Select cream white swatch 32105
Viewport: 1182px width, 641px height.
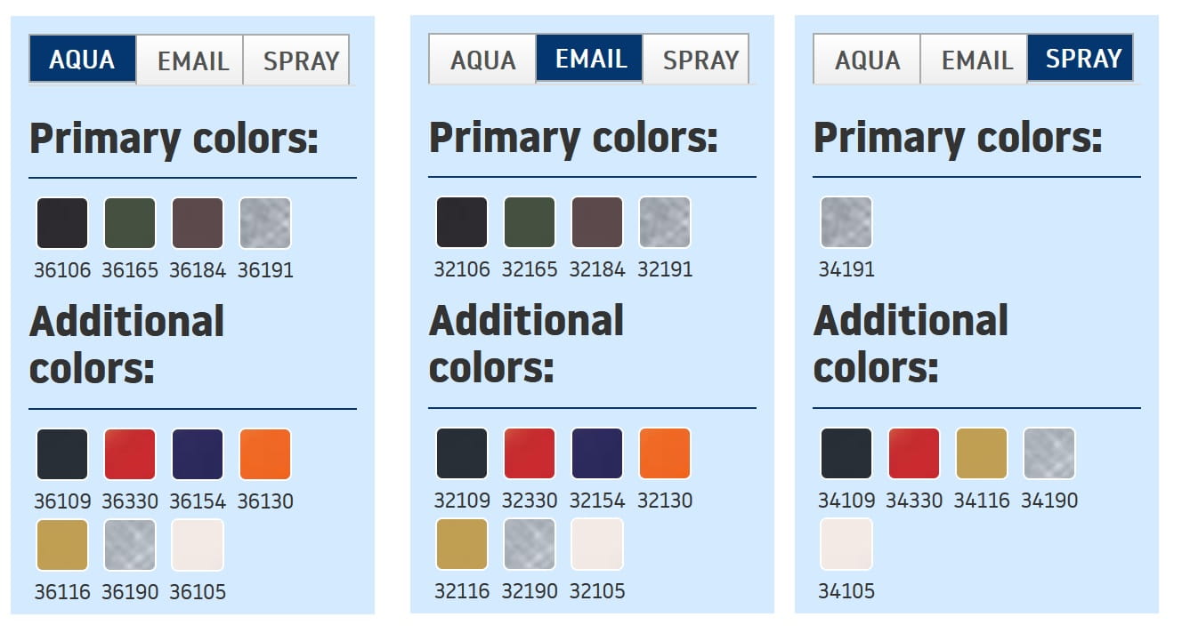(x=597, y=544)
